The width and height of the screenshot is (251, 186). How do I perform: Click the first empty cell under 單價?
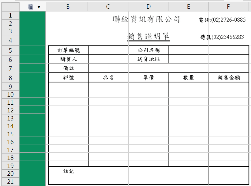coord(148,86)
